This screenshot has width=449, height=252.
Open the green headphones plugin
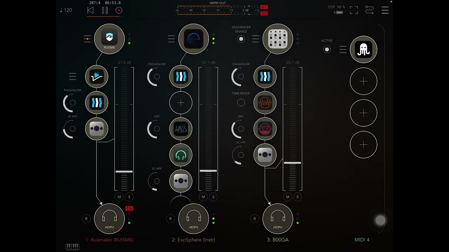tap(181, 155)
